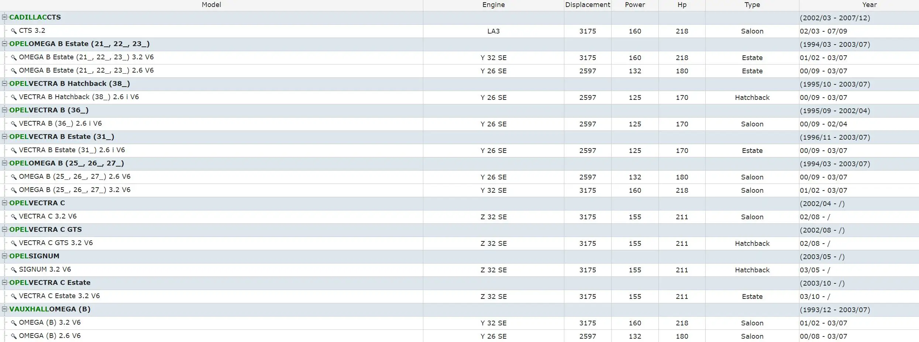Click the Engine column header
The width and height of the screenshot is (919, 342).
point(493,5)
